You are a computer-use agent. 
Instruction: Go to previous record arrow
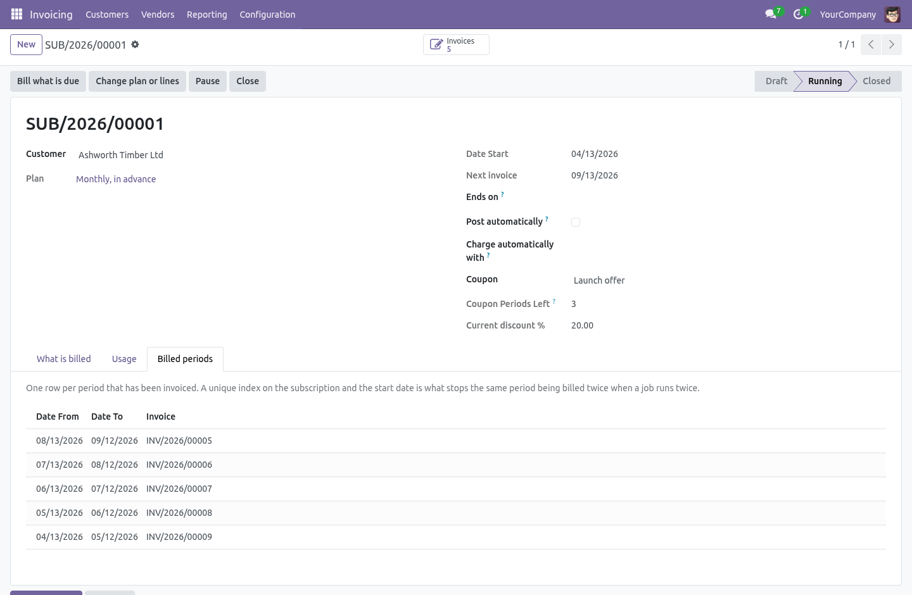tap(871, 44)
